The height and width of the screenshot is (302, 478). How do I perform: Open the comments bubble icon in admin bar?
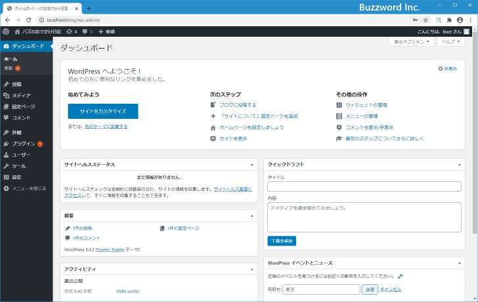point(85,32)
